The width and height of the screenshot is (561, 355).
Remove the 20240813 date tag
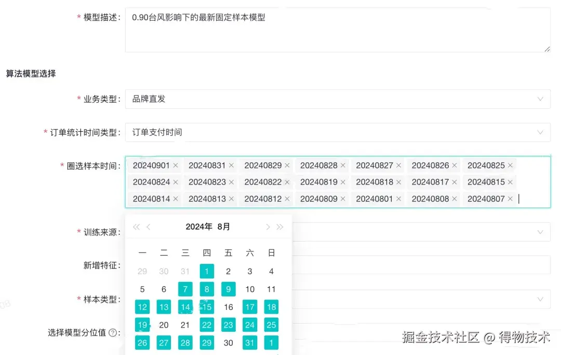231,198
